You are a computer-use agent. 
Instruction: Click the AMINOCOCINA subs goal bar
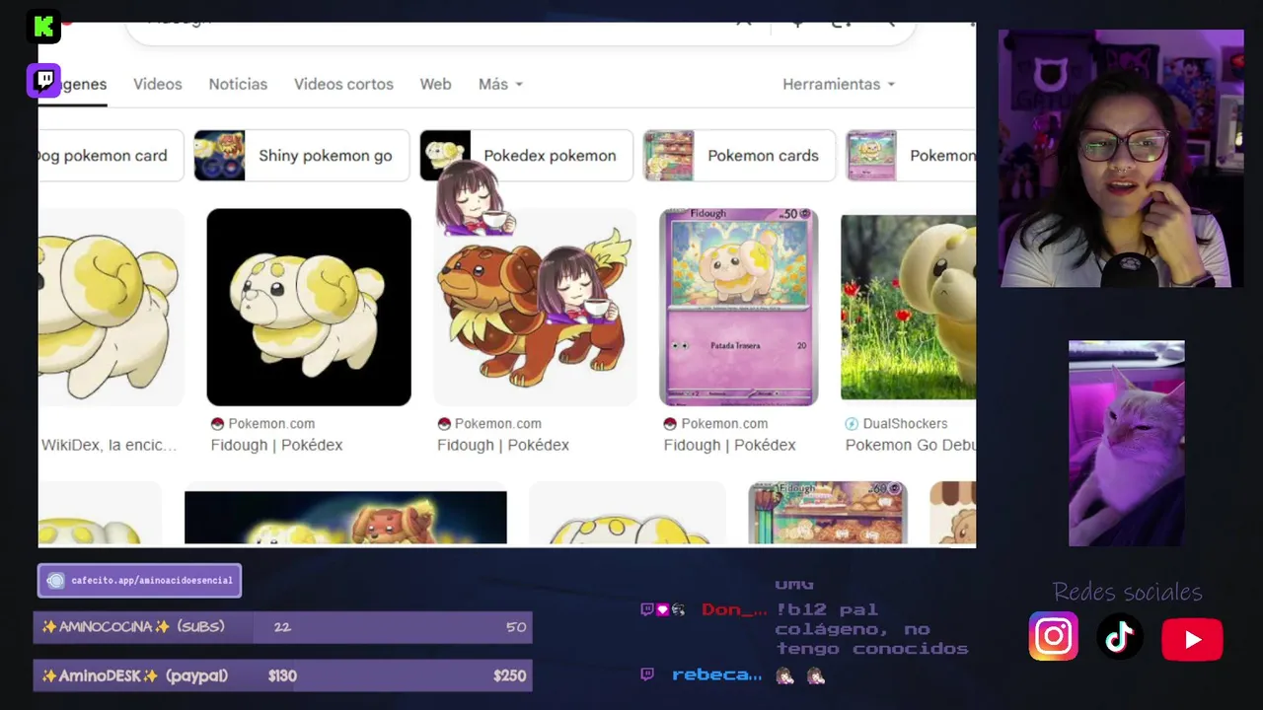coord(283,627)
